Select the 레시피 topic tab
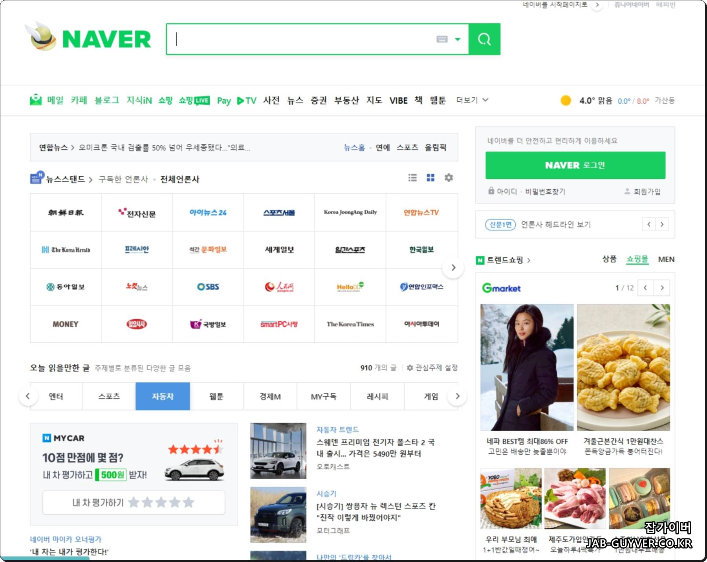 coord(377,396)
